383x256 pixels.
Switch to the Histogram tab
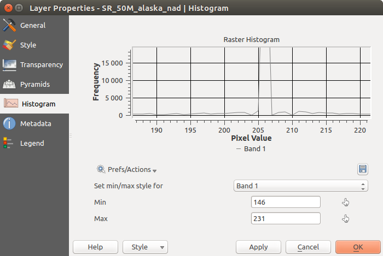[x=38, y=104]
